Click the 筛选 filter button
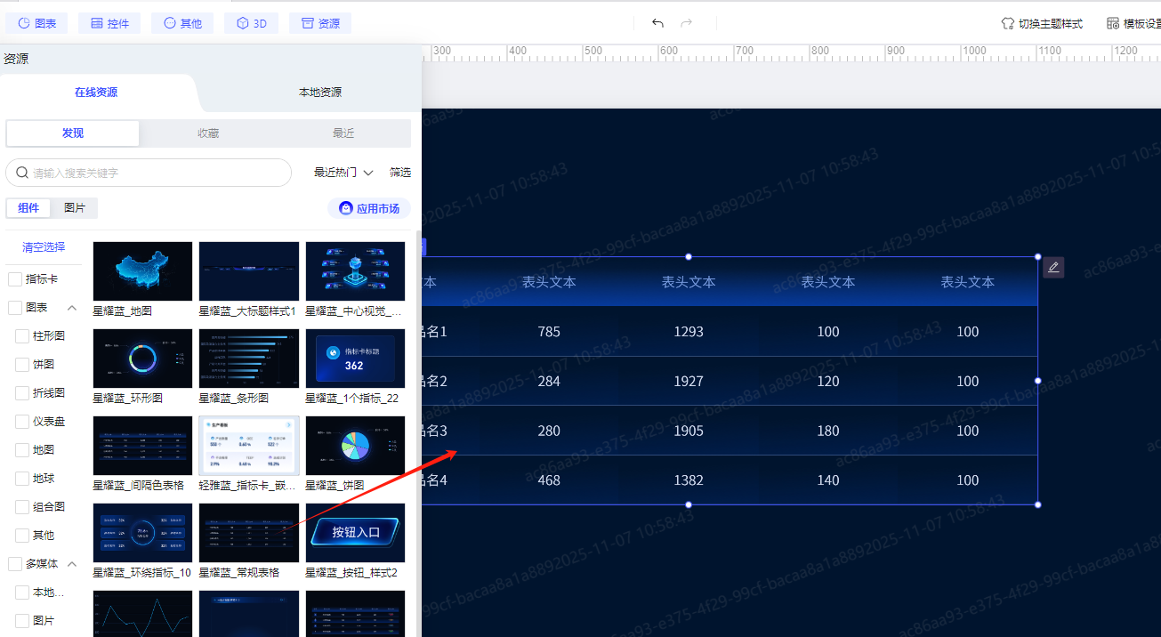The image size is (1161, 637). (400, 173)
